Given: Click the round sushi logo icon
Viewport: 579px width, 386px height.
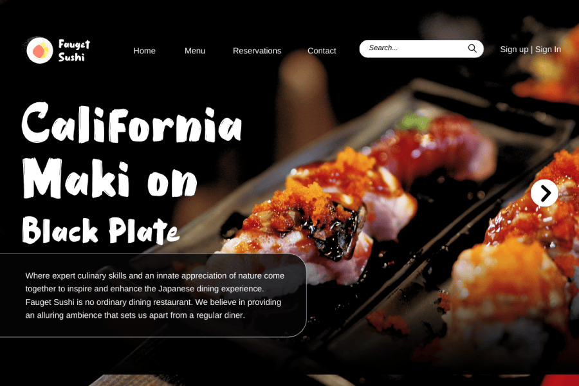Looking at the screenshot, I should coord(39,50).
